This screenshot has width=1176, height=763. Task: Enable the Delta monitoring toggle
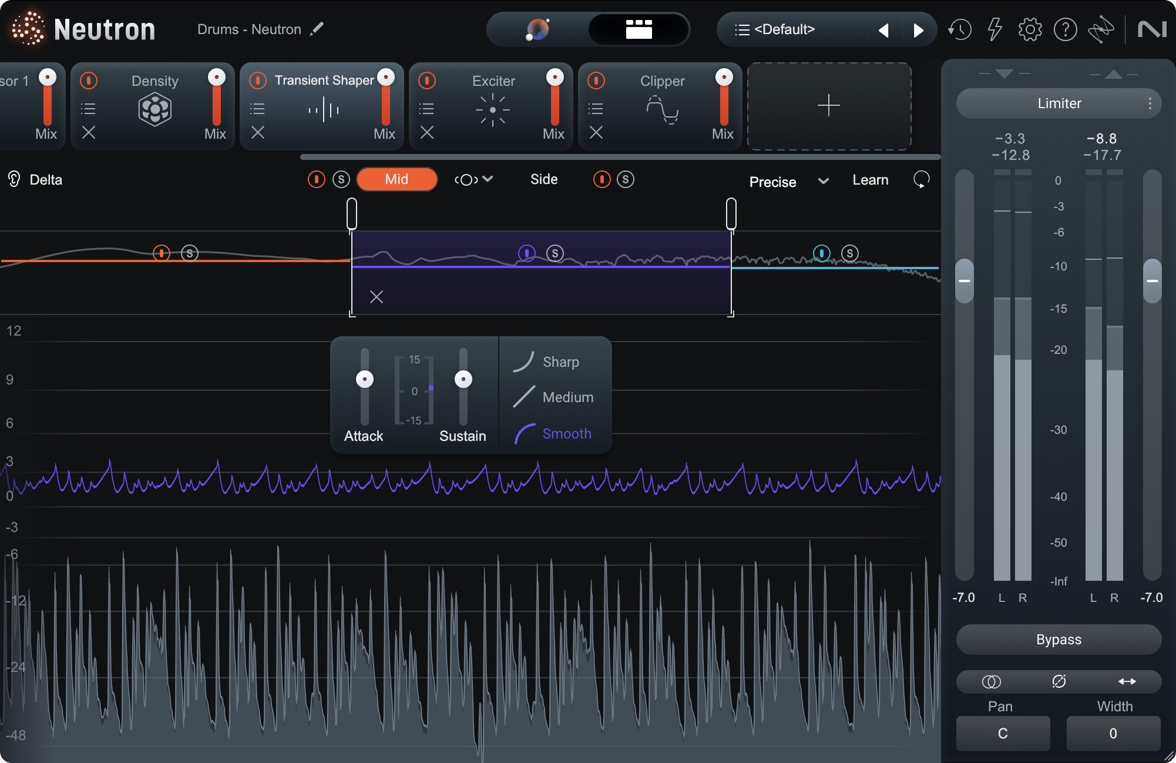pos(13,179)
